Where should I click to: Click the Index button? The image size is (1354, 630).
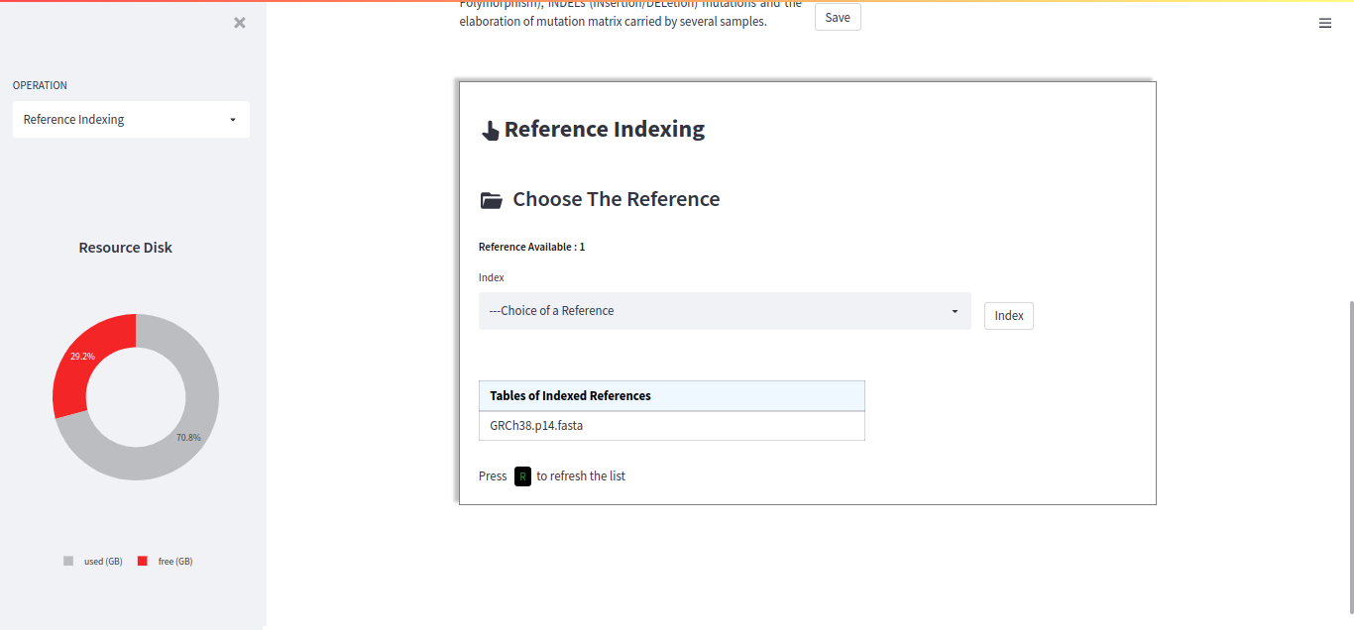tap(1009, 316)
